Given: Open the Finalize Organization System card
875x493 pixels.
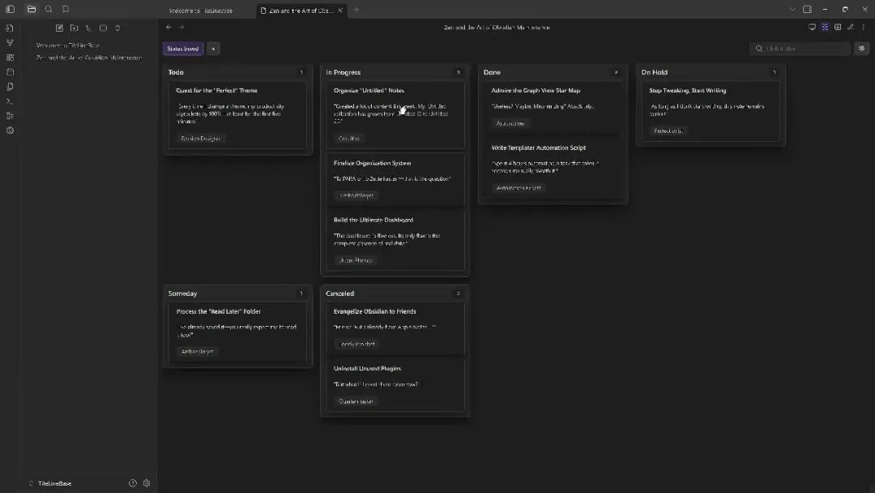Looking at the screenshot, I should click(x=395, y=179).
